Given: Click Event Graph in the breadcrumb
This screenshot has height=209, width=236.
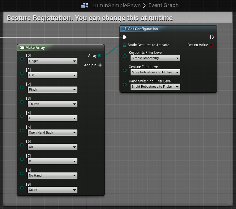Looking at the screenshot, I should pos(163,5).
